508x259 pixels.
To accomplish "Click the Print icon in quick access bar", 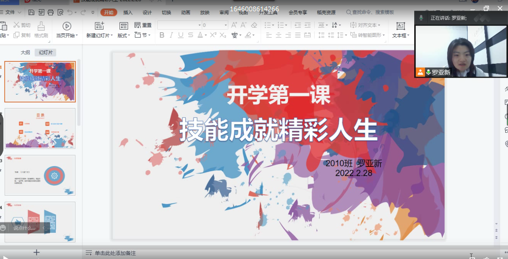I will point(50,13).
